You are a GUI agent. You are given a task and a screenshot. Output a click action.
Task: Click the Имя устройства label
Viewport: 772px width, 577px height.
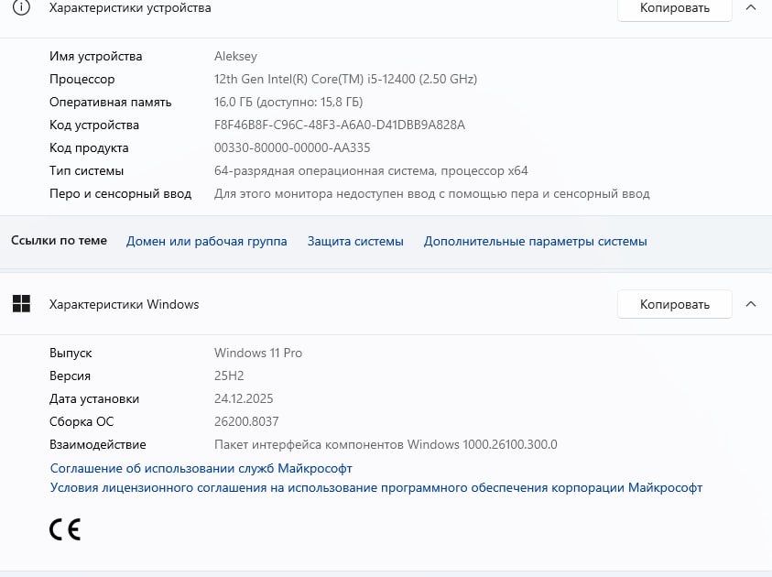click(95, 56)
